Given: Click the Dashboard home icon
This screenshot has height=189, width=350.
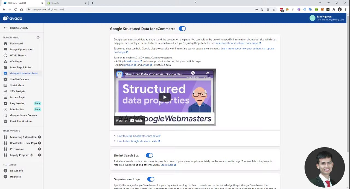Looking at the screenshot, I should point(5,43).
